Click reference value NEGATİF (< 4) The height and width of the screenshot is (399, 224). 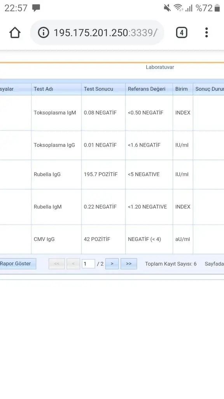tap(144, 239)
